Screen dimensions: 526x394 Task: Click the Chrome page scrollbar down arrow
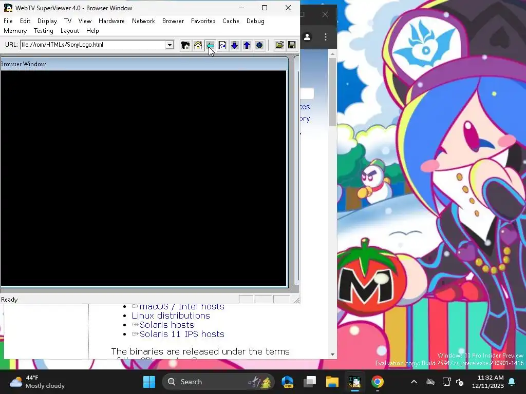click(332, 354)
